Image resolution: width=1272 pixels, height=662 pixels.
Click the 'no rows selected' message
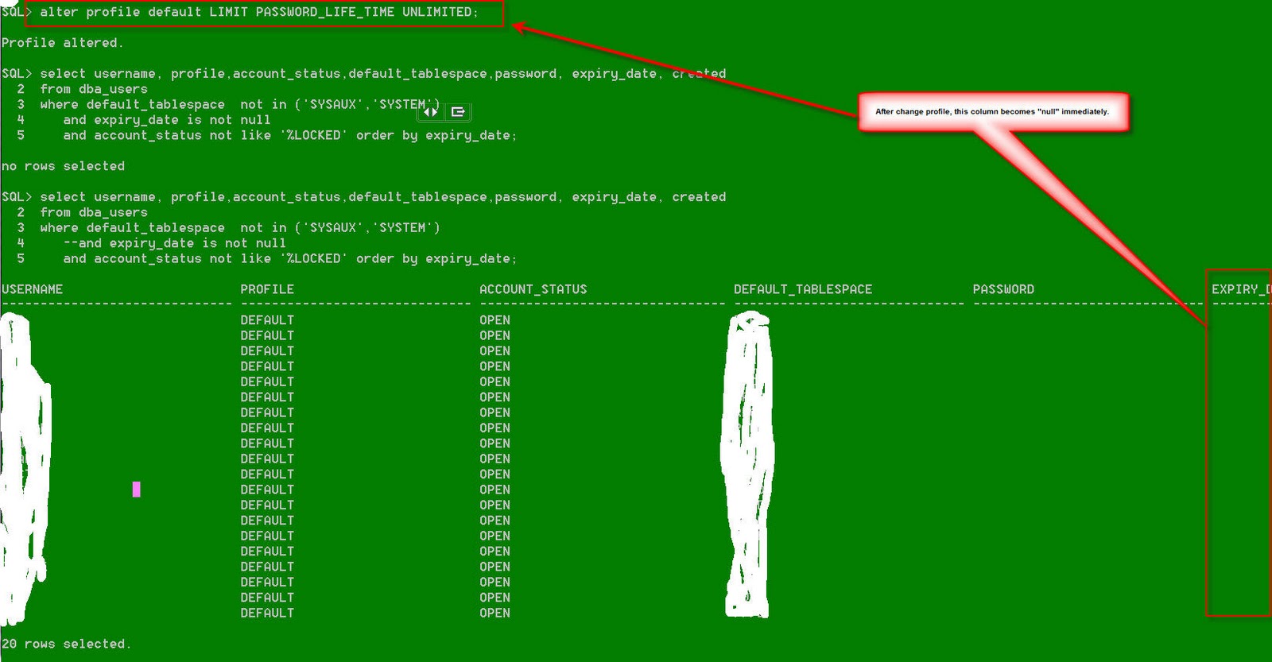tap(63, 166)
